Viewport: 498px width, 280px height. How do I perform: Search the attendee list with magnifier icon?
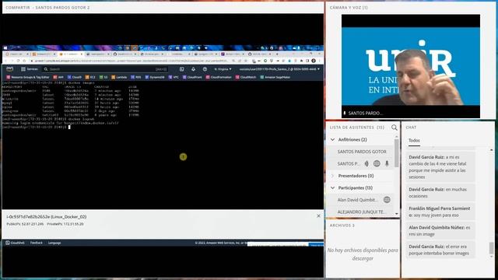click(x=395, y=128)
